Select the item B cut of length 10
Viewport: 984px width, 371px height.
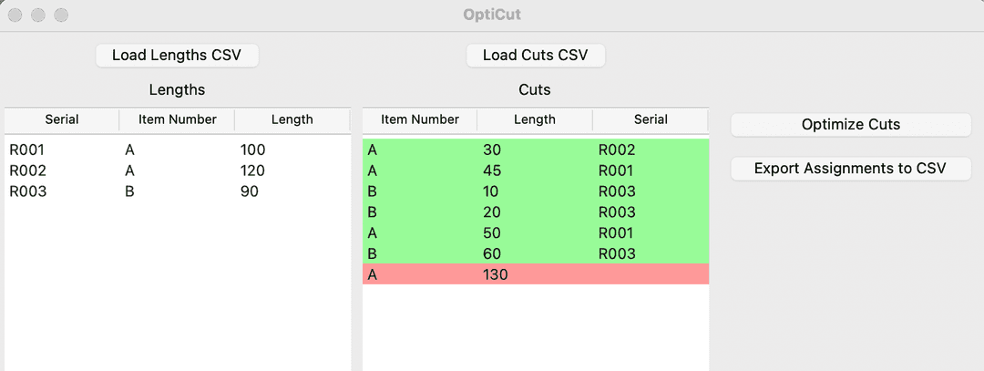[535, 191]
